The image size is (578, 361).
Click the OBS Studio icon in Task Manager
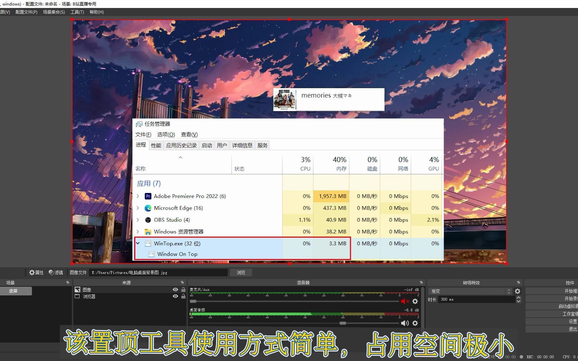148,220
